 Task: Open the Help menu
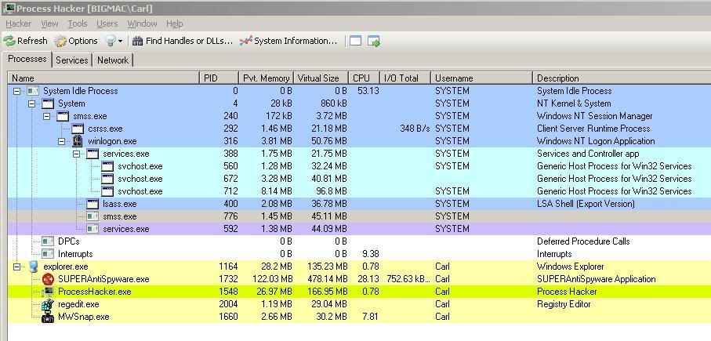(175, 24)
